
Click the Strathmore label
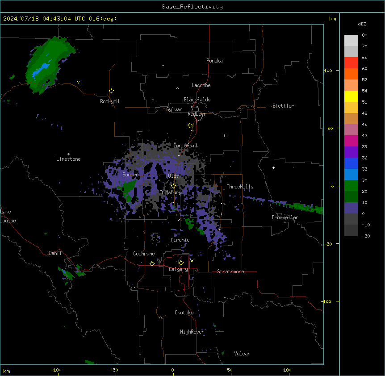pyautogui.click(x=230, y=272)
